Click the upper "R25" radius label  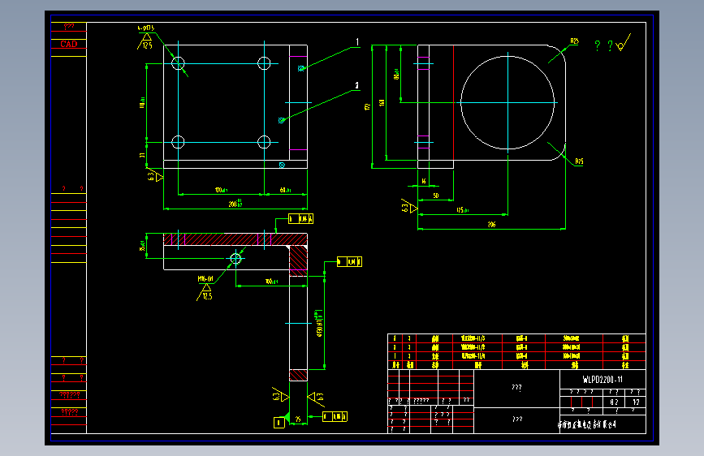coord(574,41)
